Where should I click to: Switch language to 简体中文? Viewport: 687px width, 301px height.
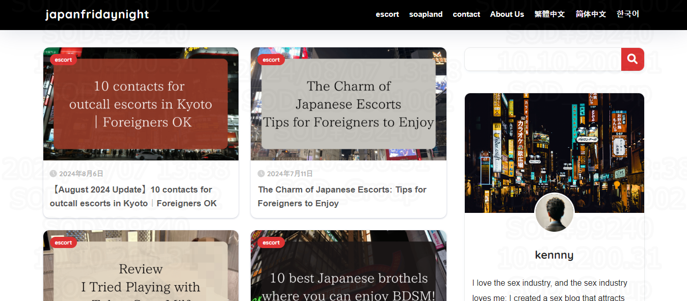[x=591, y=14]
